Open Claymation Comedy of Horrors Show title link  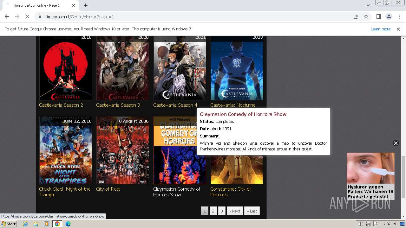click(177, 192)
